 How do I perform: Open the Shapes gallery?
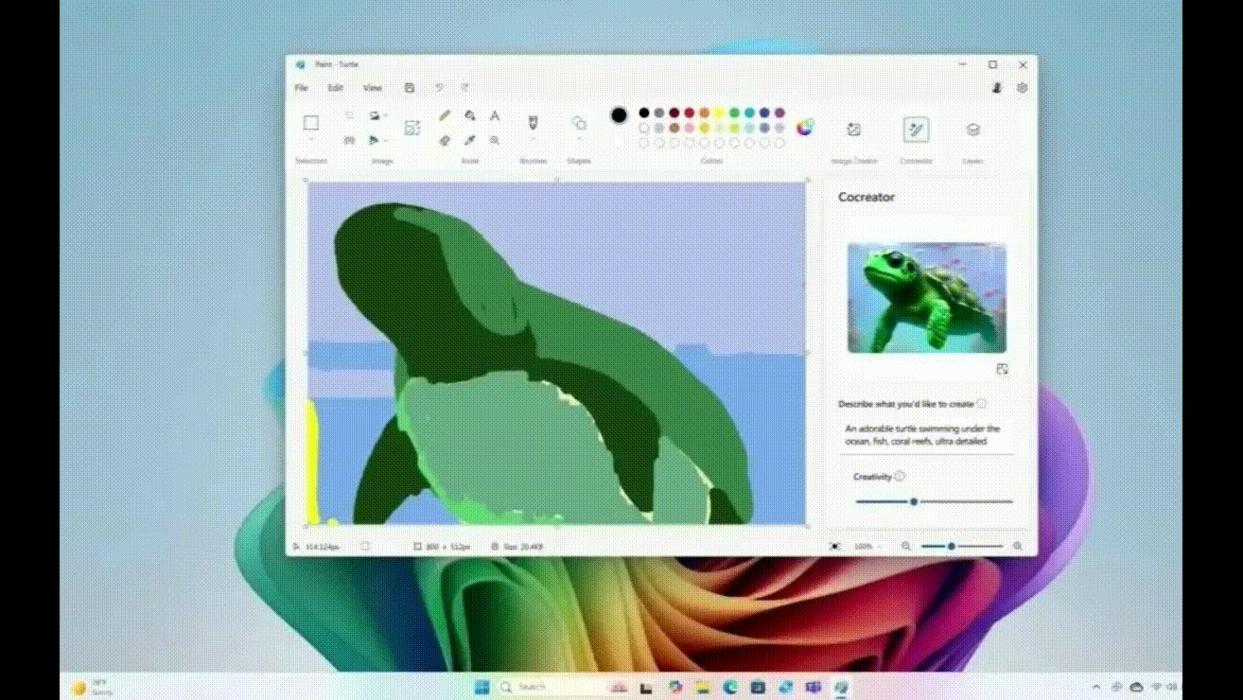tap(579, 123)
